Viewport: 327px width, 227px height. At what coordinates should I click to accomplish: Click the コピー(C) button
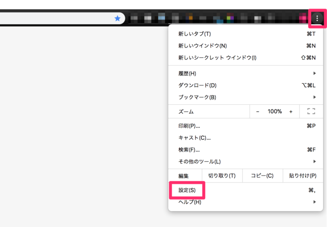click(262, 176)
